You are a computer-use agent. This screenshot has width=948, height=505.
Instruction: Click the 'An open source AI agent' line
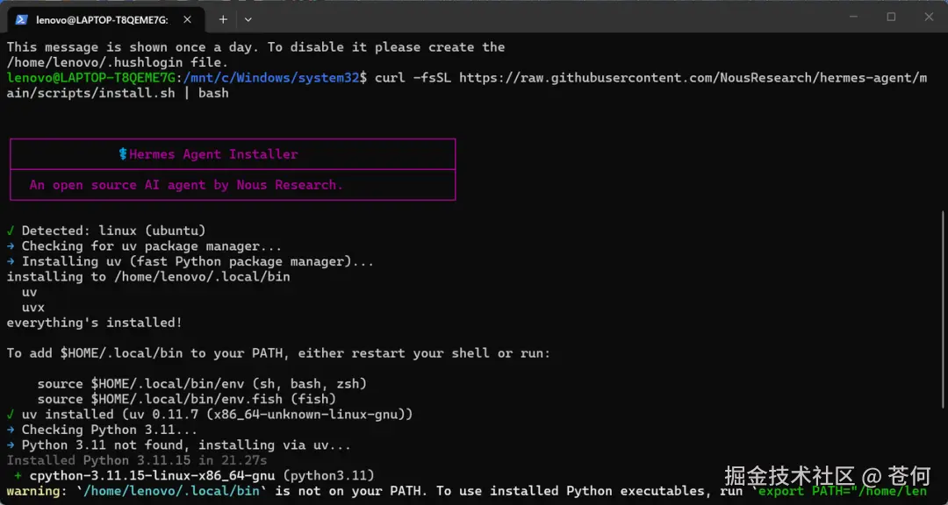[186, 185]
